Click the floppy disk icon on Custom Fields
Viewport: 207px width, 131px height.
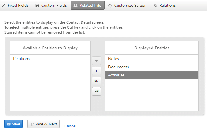coord(37,6)
